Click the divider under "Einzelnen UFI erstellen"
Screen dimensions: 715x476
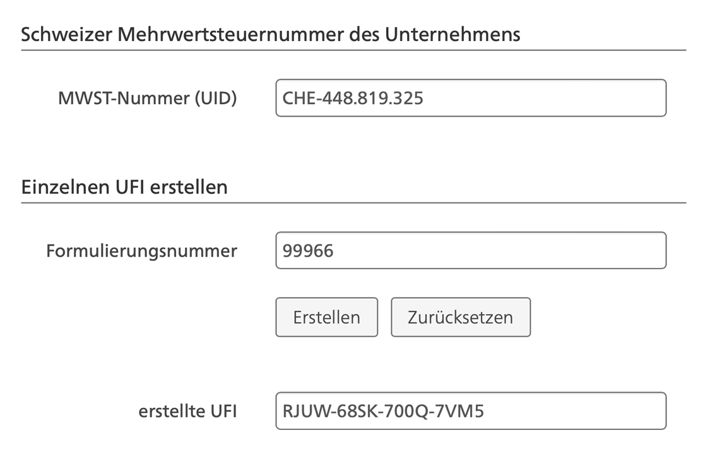pyautogui.click(x=353, y=203)
